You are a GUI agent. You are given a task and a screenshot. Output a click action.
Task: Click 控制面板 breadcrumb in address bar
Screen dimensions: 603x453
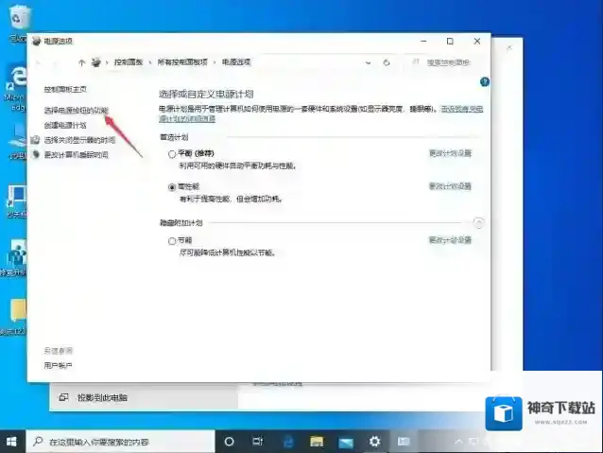pos(129,62)
